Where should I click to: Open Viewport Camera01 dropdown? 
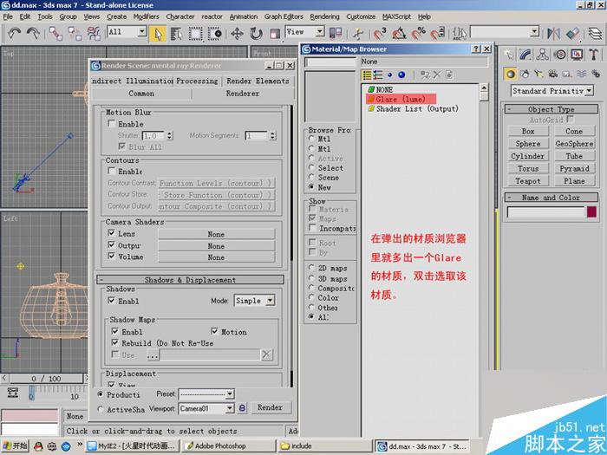click(x=230, y=408)
